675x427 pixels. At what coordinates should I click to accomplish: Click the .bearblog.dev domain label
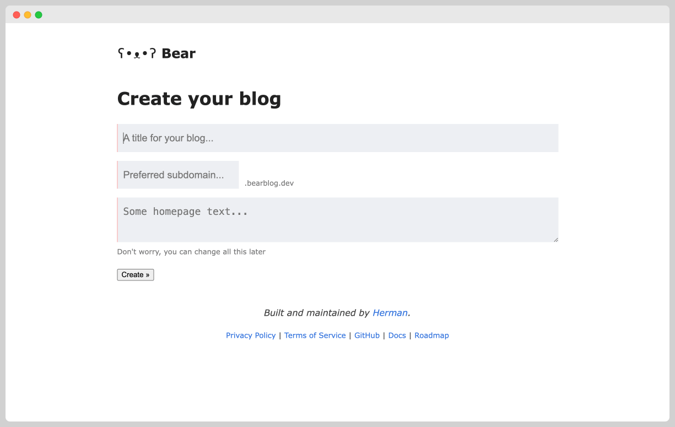click(268, 182)
